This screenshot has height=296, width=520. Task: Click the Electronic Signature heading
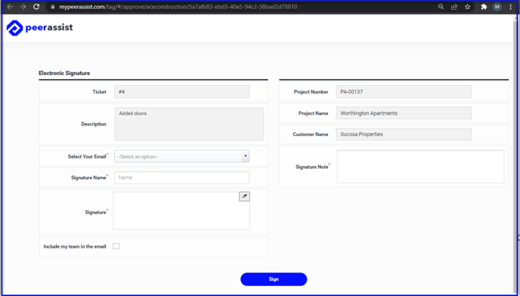(64, 73)
